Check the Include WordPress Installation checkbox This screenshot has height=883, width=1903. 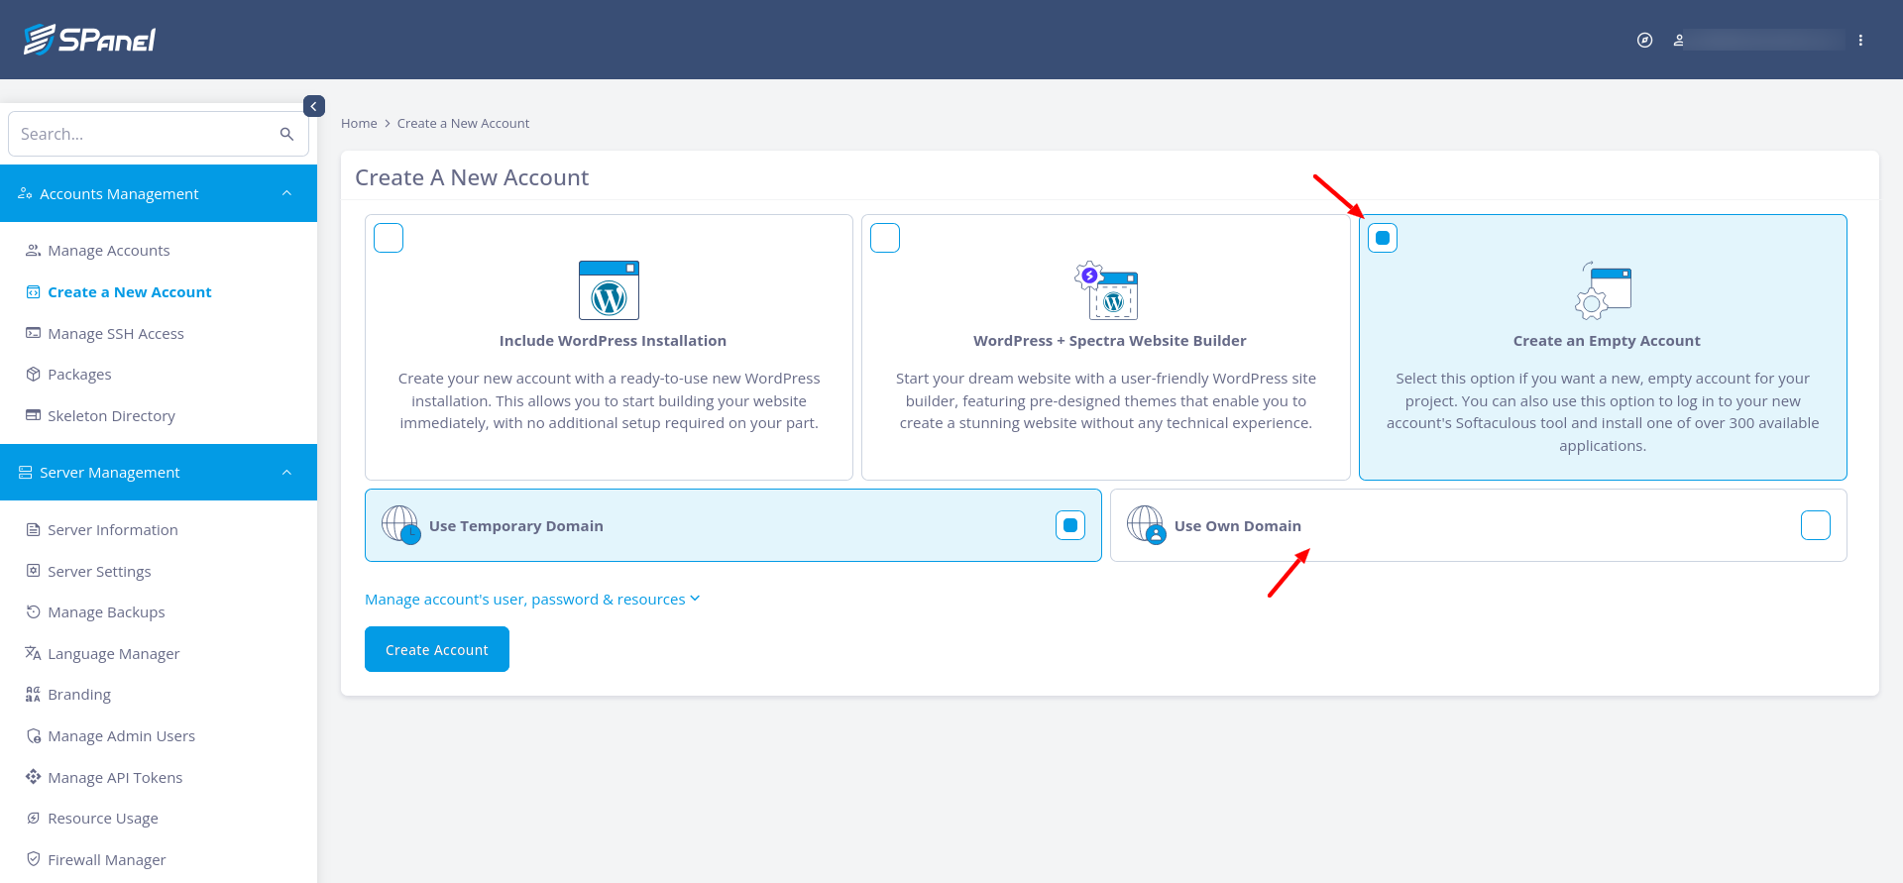pos(389,238)
